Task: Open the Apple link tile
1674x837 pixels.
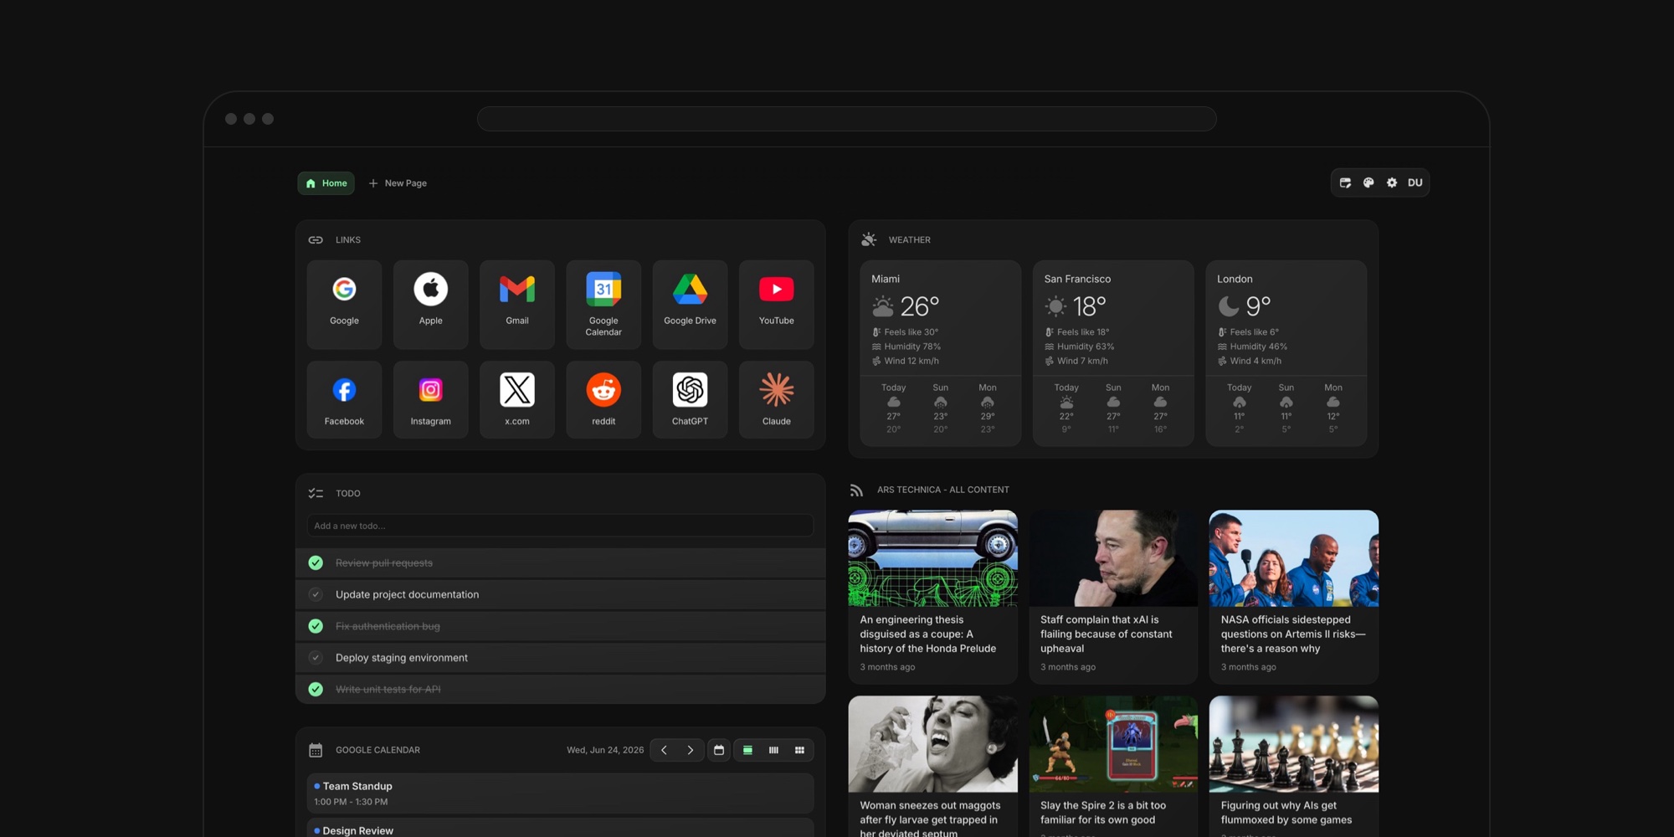Action: coord(430,304)
